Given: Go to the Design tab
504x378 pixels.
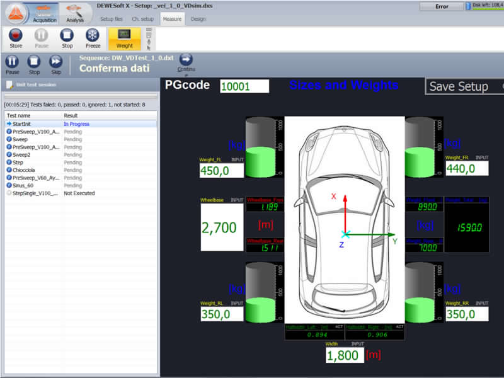Looking at the screenshot, I should [x=198, y=19].
